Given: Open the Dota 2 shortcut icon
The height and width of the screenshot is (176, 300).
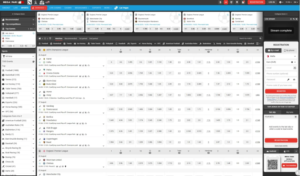Looking at the screenshot, I should pyautogui.click(x=30, y=2).
